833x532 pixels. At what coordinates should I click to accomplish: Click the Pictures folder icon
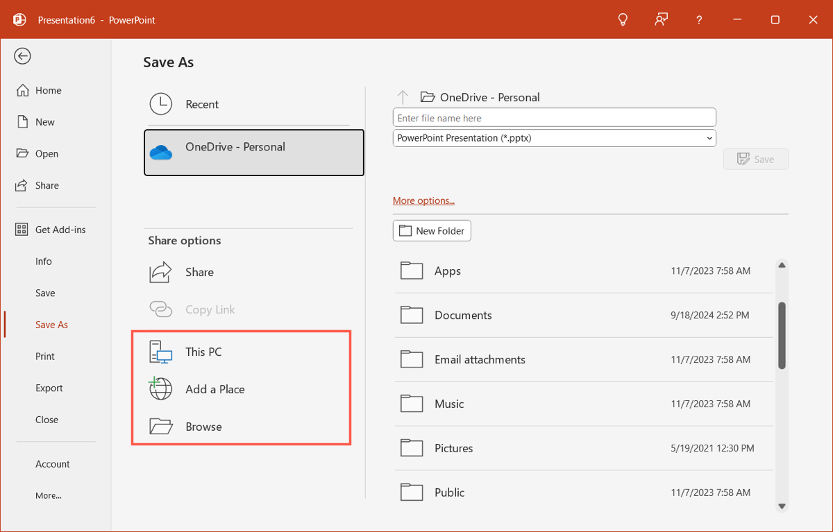tap(412, 448)
